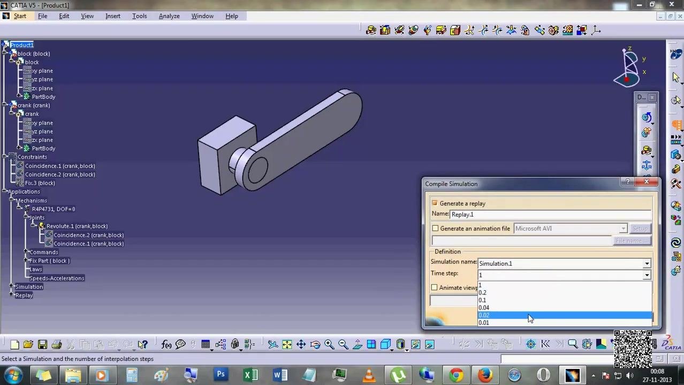This screenshot has width=684, height=385.
Task: Select the Pan view tool
Action: point(301,345)
